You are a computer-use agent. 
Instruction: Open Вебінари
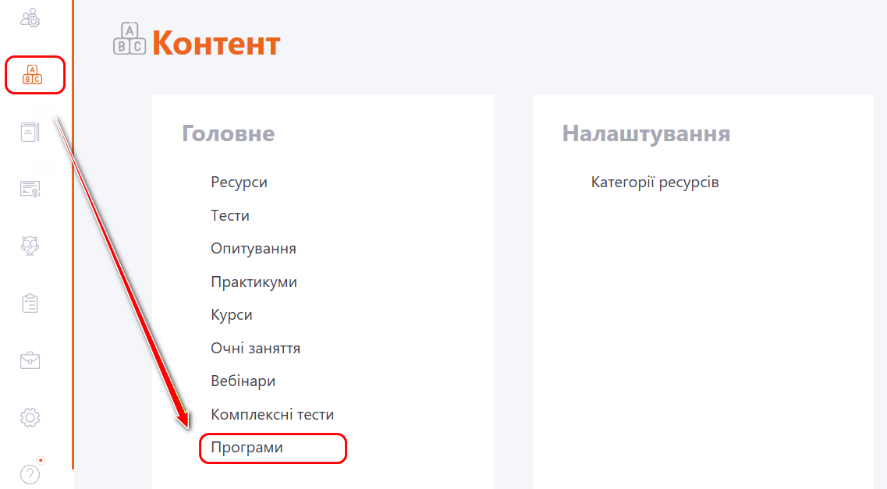243,381
